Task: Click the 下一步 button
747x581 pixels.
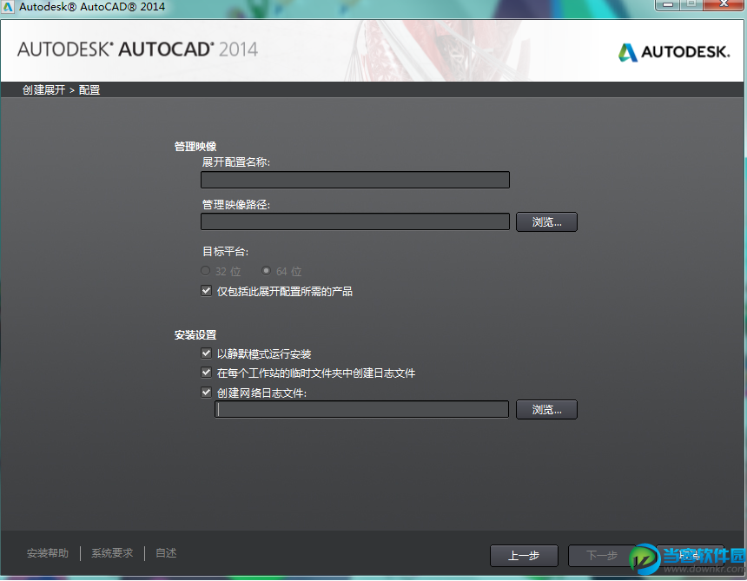Action: point(602,556)
